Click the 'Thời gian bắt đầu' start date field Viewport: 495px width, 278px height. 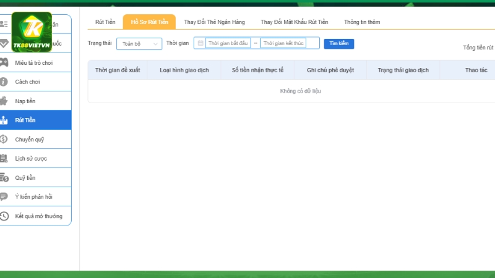[x=228, y=43]
